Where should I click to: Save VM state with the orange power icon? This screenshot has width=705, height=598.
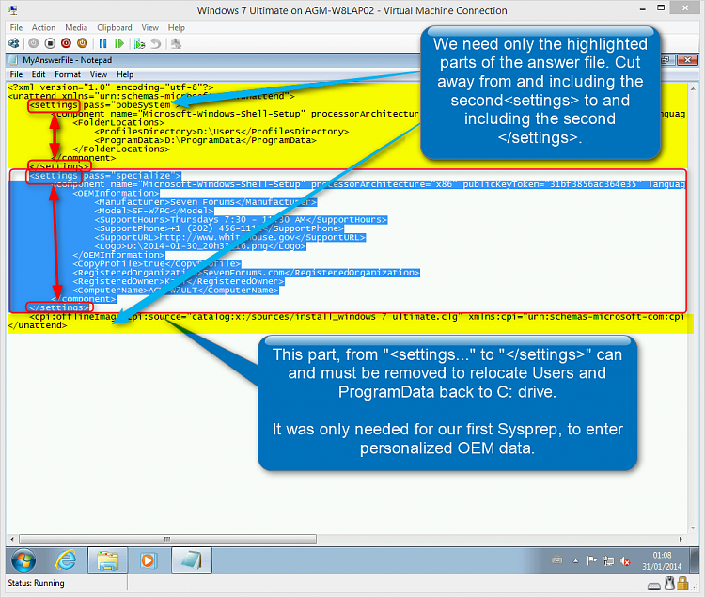(x=83, y=43)
